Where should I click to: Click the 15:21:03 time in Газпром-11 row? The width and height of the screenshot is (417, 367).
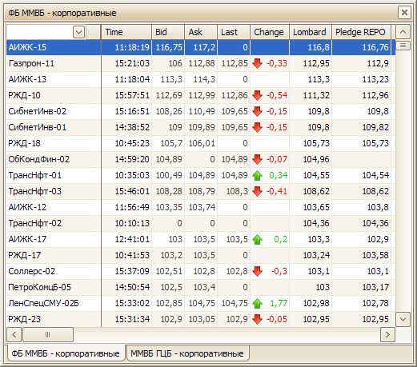pyautogui.click(x=132, y=63)
